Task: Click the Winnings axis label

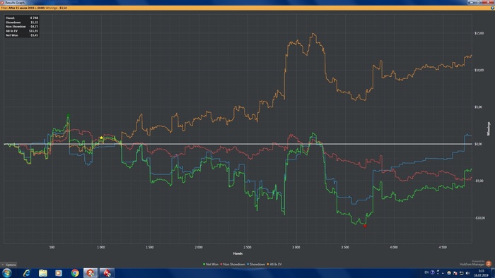Action: [489, 128]
